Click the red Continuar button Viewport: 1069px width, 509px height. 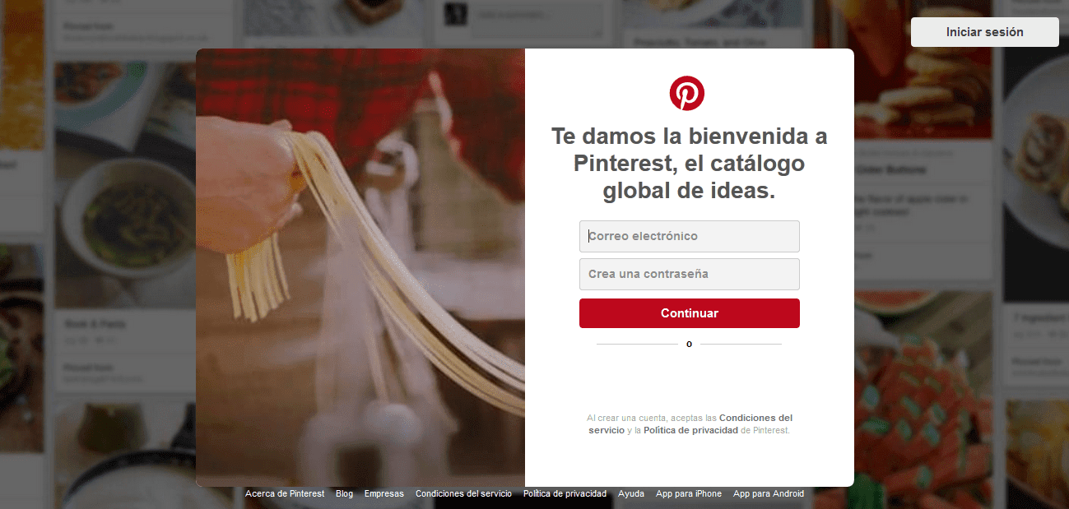pyautogui.click(x=690, y=313)
